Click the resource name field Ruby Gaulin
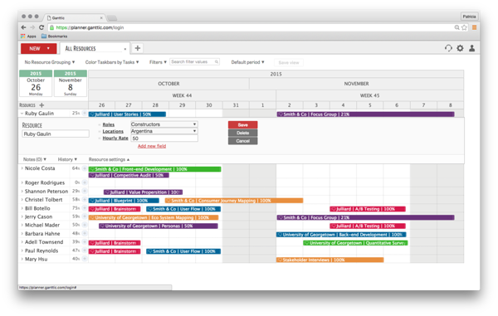The height and width of the screenshot is (316, 498). click(x=56, y=134)
